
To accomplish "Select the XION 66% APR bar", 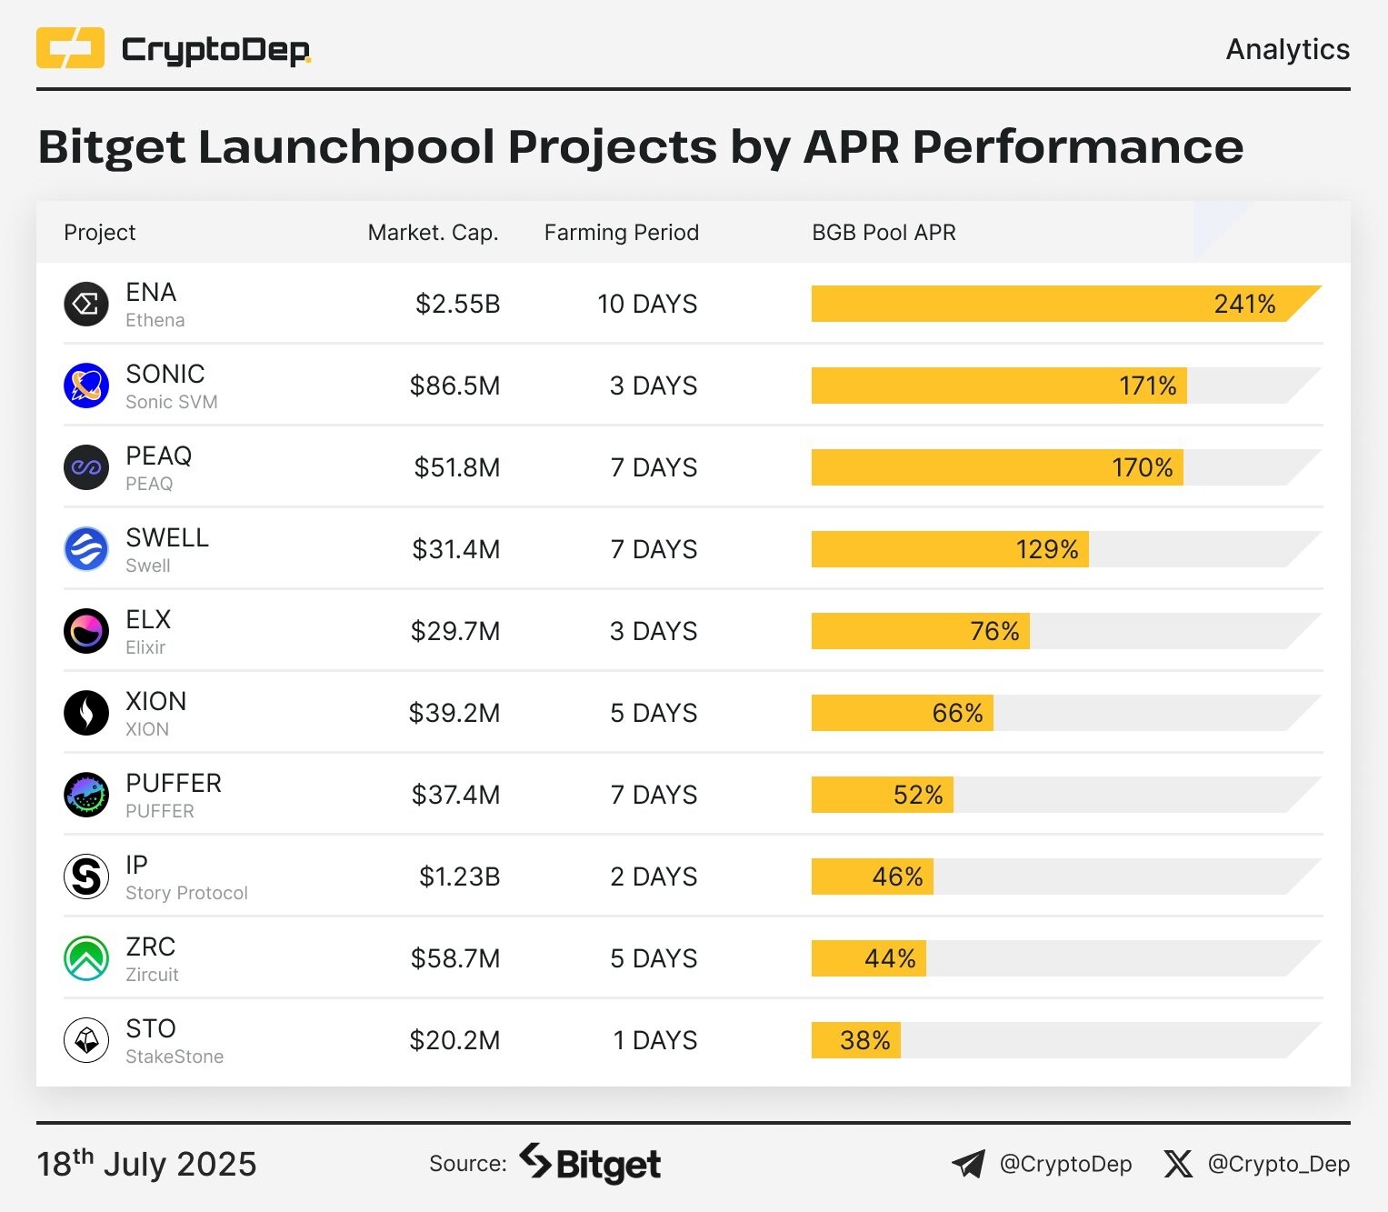I will tap(903, 713).
